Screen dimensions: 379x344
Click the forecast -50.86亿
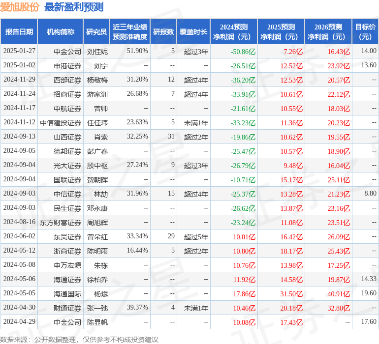[x=243, y=52]
